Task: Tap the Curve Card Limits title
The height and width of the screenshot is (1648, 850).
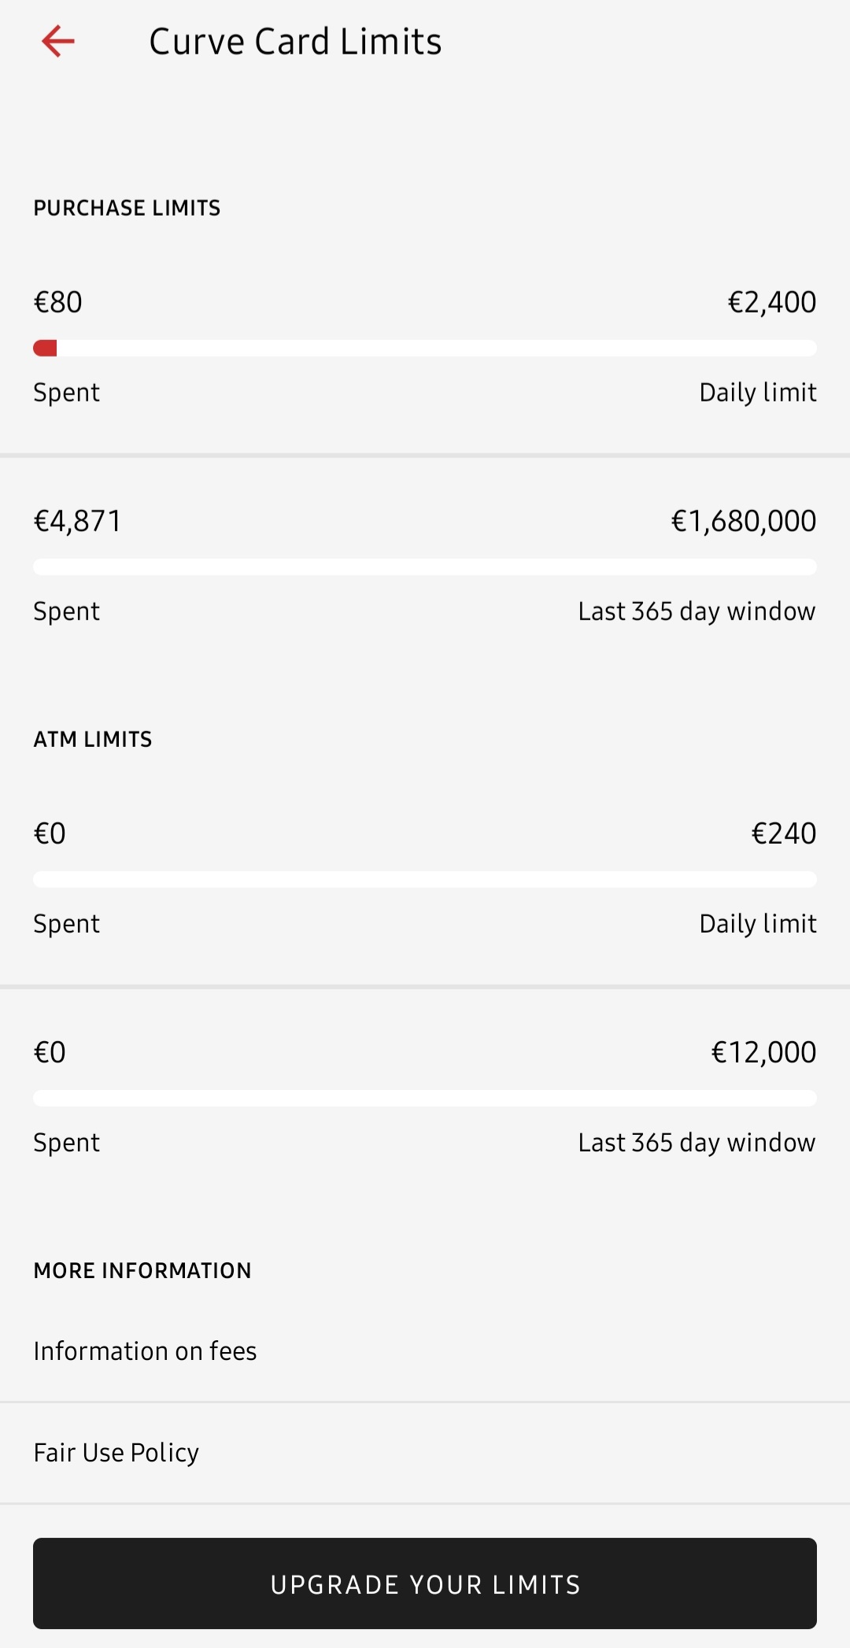Action: (295, 42)
